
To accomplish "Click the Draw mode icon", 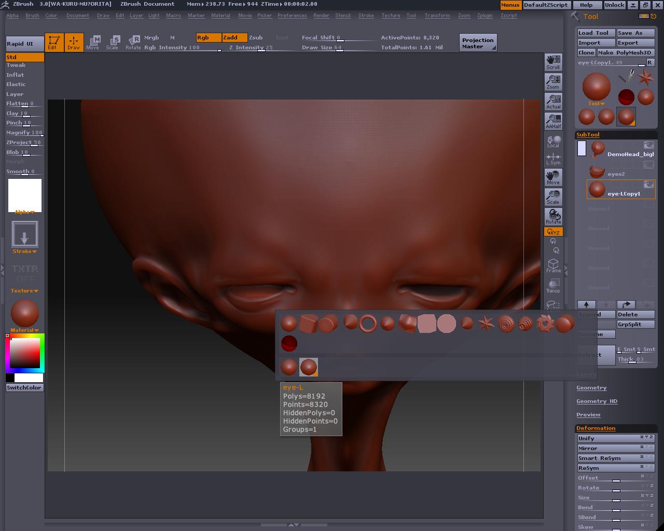I will coord(74,42).
